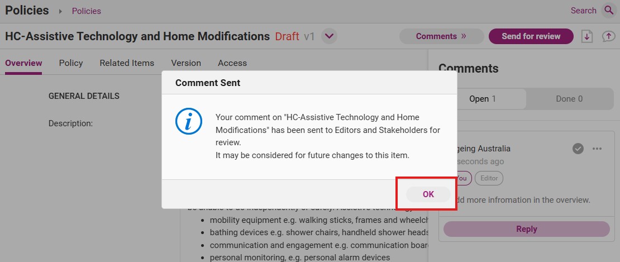The width and height of the screenshot is (620, 262).
Task: Click OK to dismiss Comment Sent dialog
Action: [428, 194]
